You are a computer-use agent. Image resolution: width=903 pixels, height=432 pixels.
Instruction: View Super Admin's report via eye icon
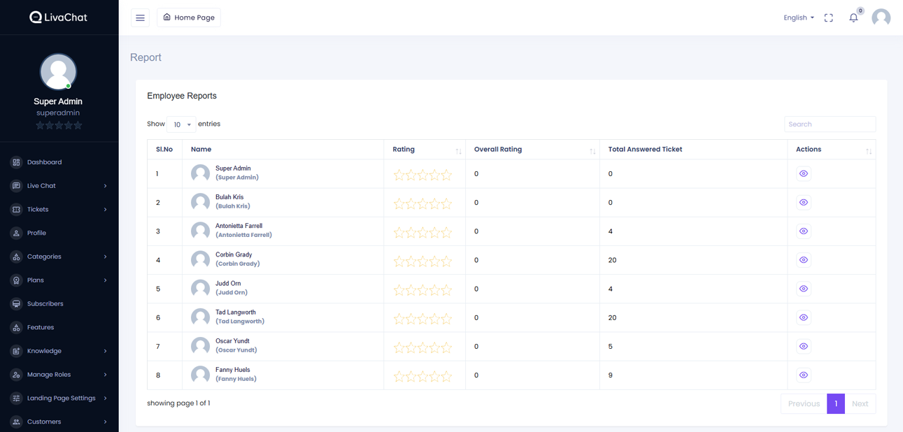[x=803, y=173]
